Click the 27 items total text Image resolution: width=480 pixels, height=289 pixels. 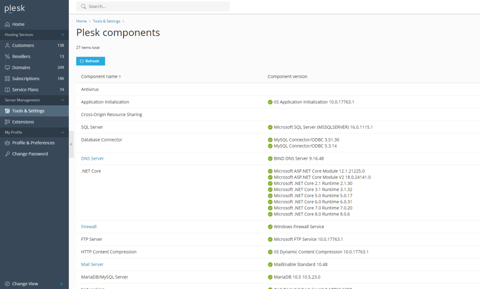point(88,48)
